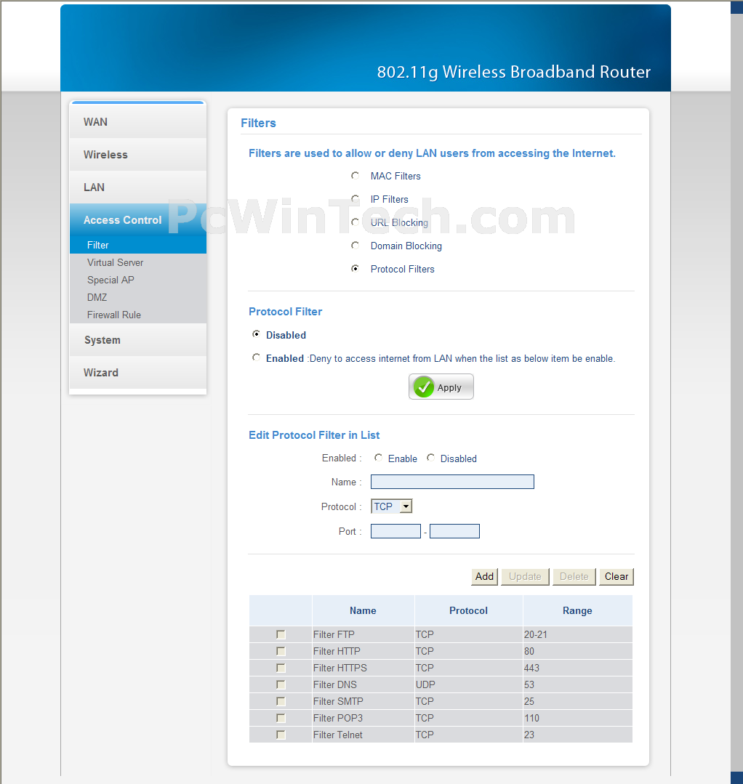Select the IP Filters radio option

356,199
